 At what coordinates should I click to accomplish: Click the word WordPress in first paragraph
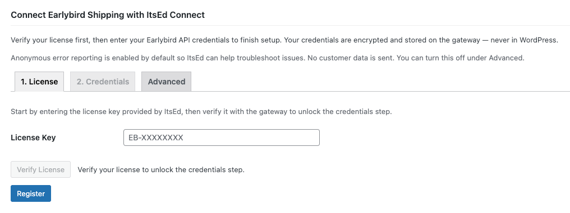(538, 40)
